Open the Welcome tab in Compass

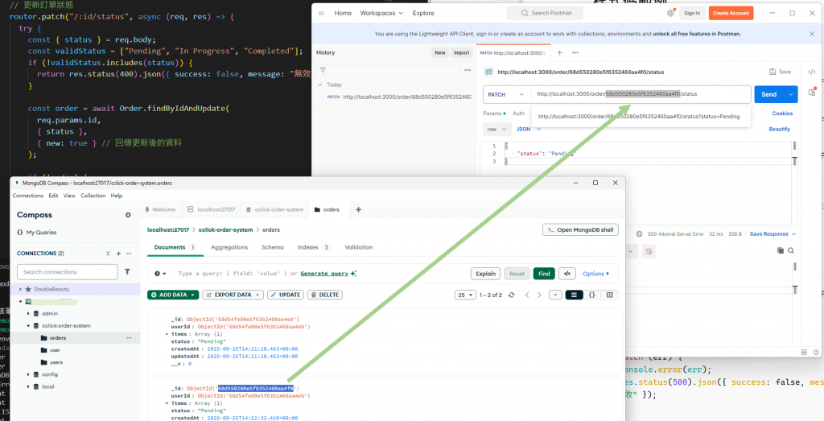160,209
